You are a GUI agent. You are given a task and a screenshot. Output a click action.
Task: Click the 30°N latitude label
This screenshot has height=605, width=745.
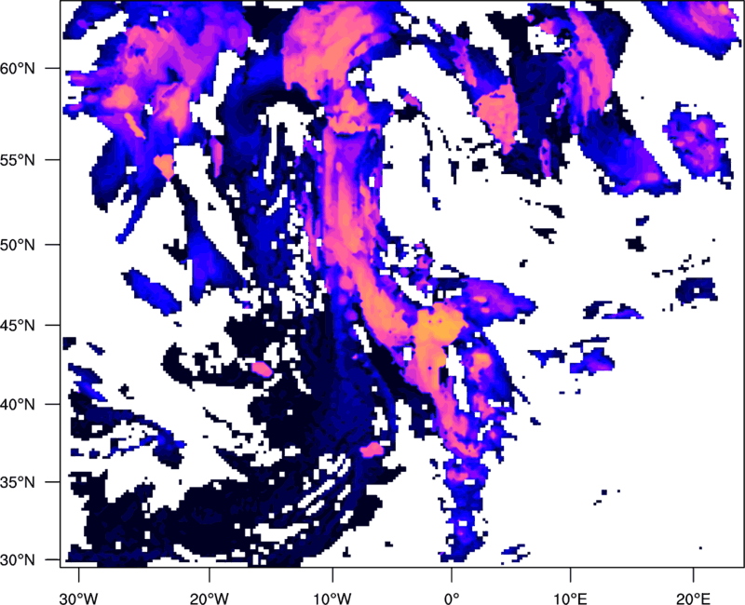[18, 560]
